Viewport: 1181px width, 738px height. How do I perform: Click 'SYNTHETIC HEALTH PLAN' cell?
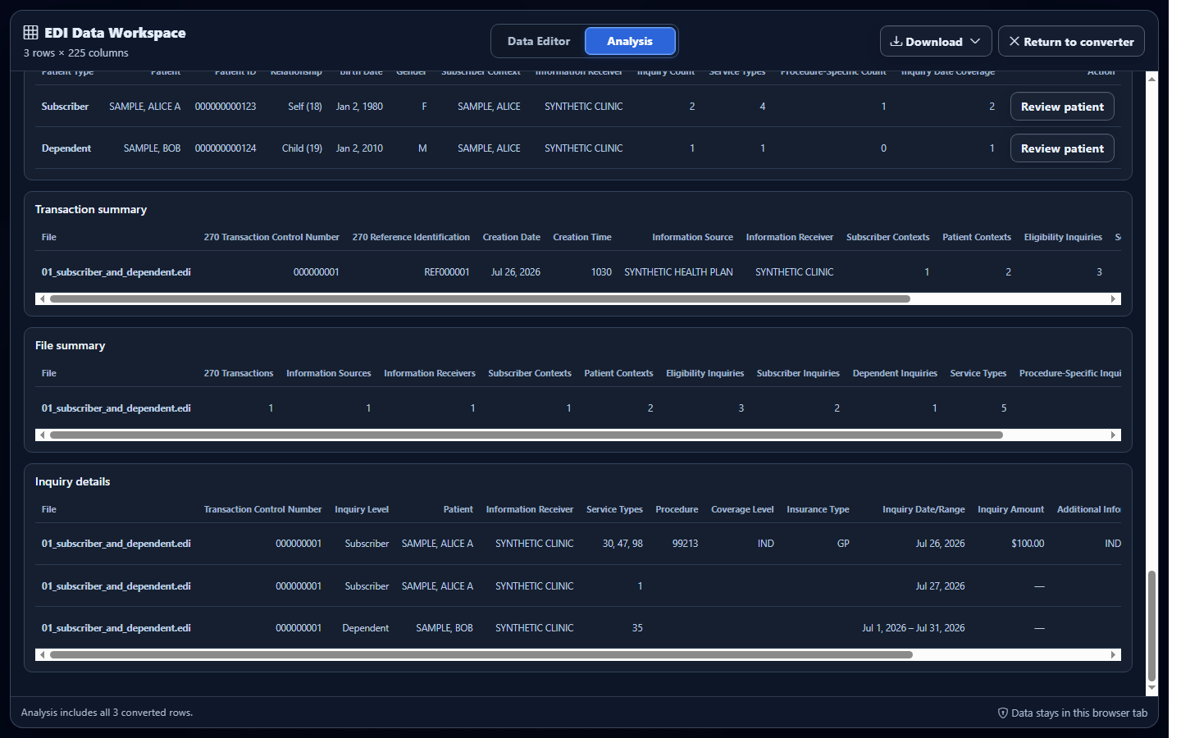(678, 272)
